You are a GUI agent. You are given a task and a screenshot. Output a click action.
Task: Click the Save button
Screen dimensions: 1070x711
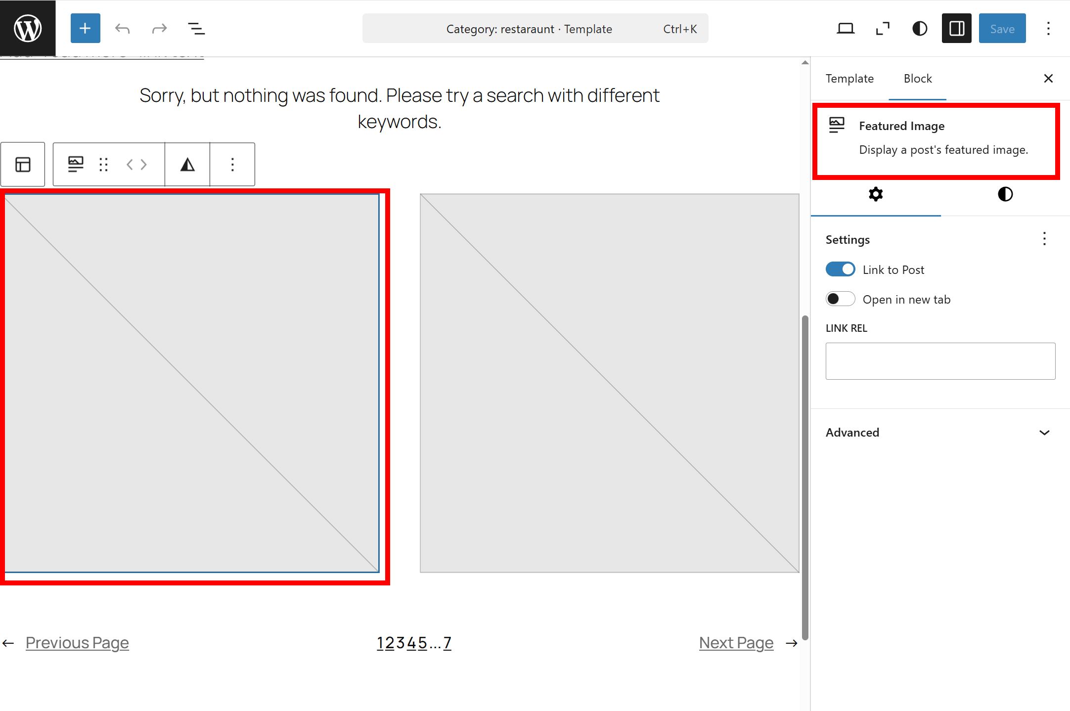pos(1002,28)
